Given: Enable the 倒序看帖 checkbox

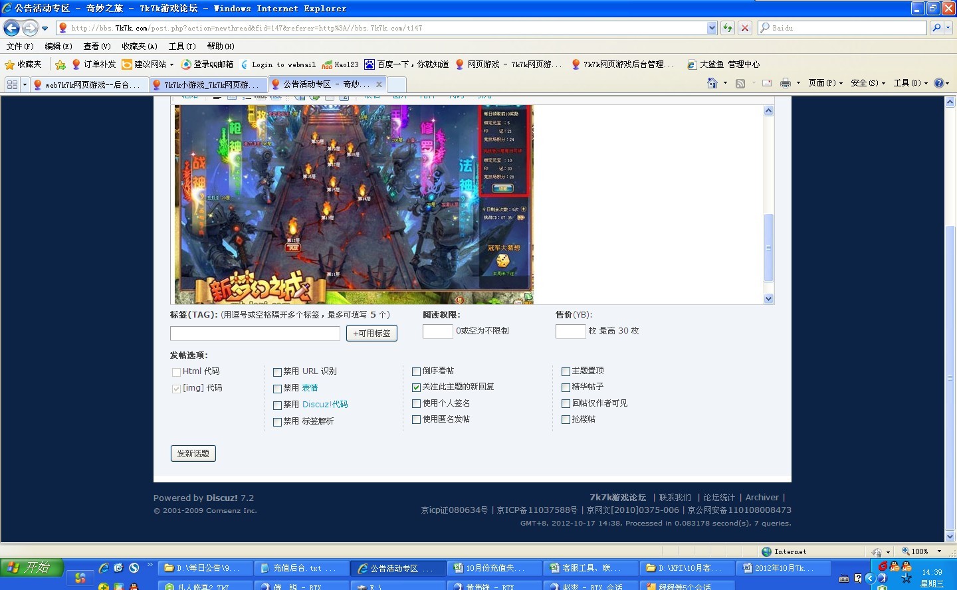Looking at the screenshot, I should coord(416,371).
